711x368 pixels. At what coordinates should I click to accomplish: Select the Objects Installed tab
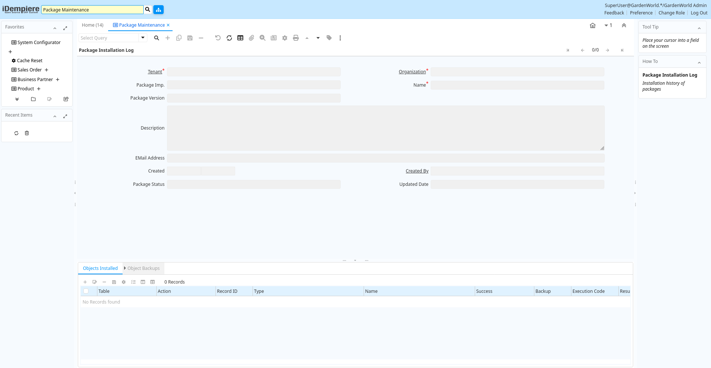[x=100, y=268]
